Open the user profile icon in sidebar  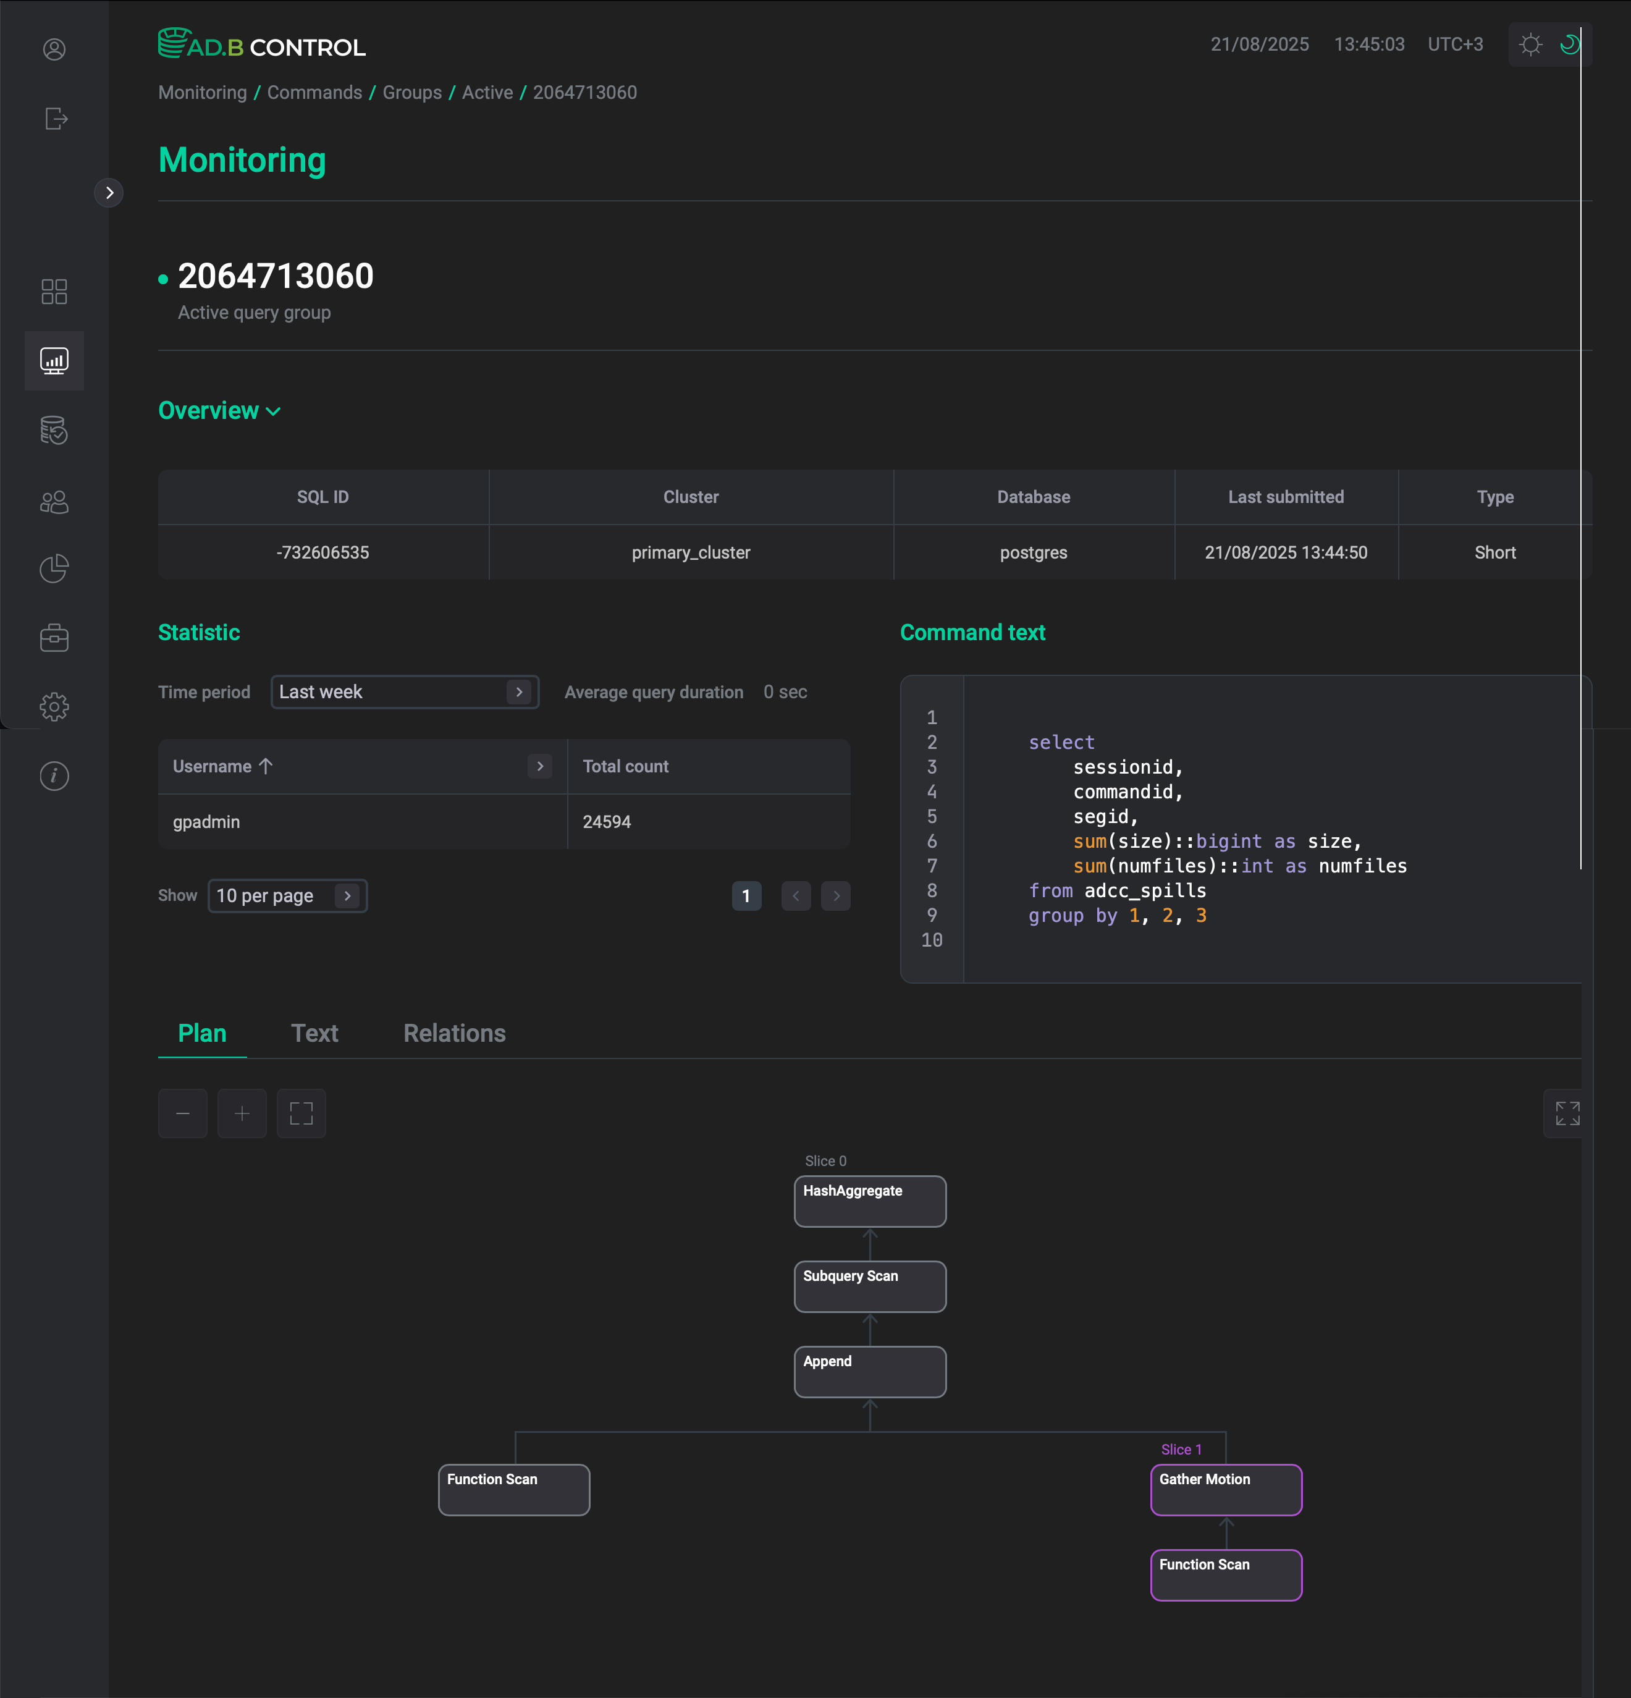pyautogui.click(x=54, y=49)
